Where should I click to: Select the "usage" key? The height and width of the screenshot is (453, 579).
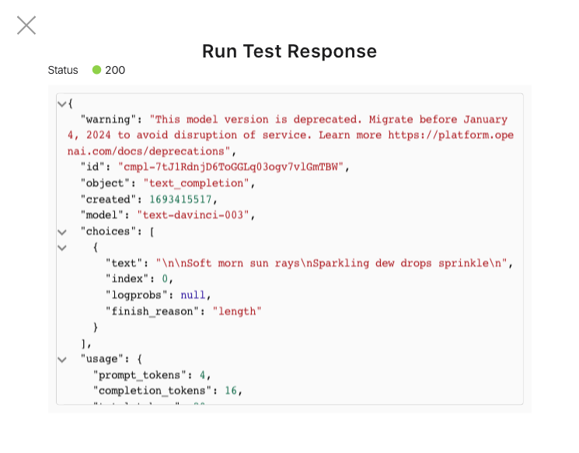point(103,359)
